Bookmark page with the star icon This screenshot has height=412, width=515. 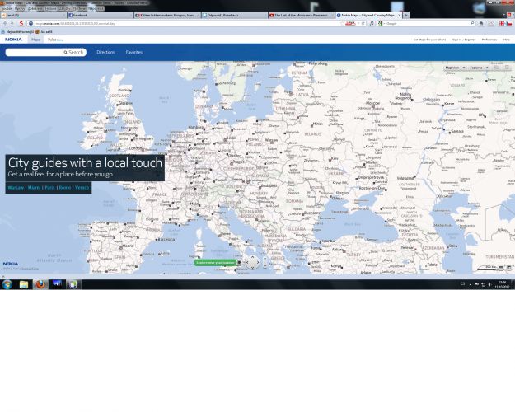[342, 23]
